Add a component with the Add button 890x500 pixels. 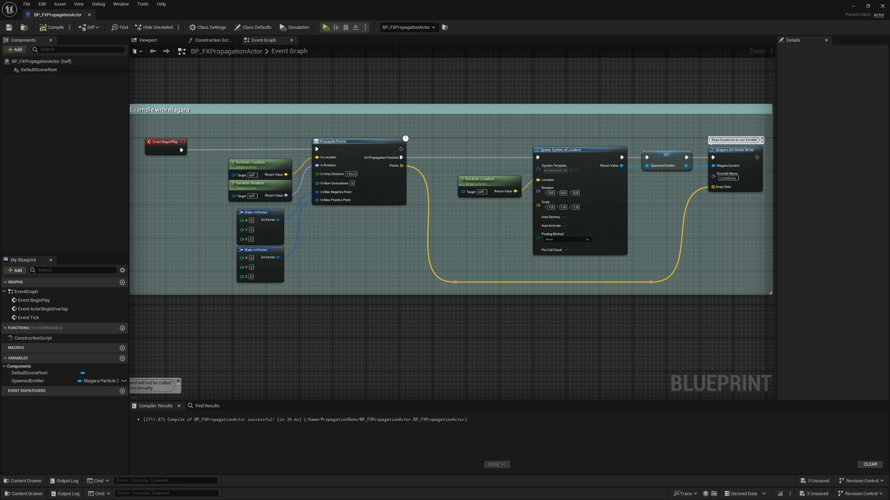click(14, 49)
